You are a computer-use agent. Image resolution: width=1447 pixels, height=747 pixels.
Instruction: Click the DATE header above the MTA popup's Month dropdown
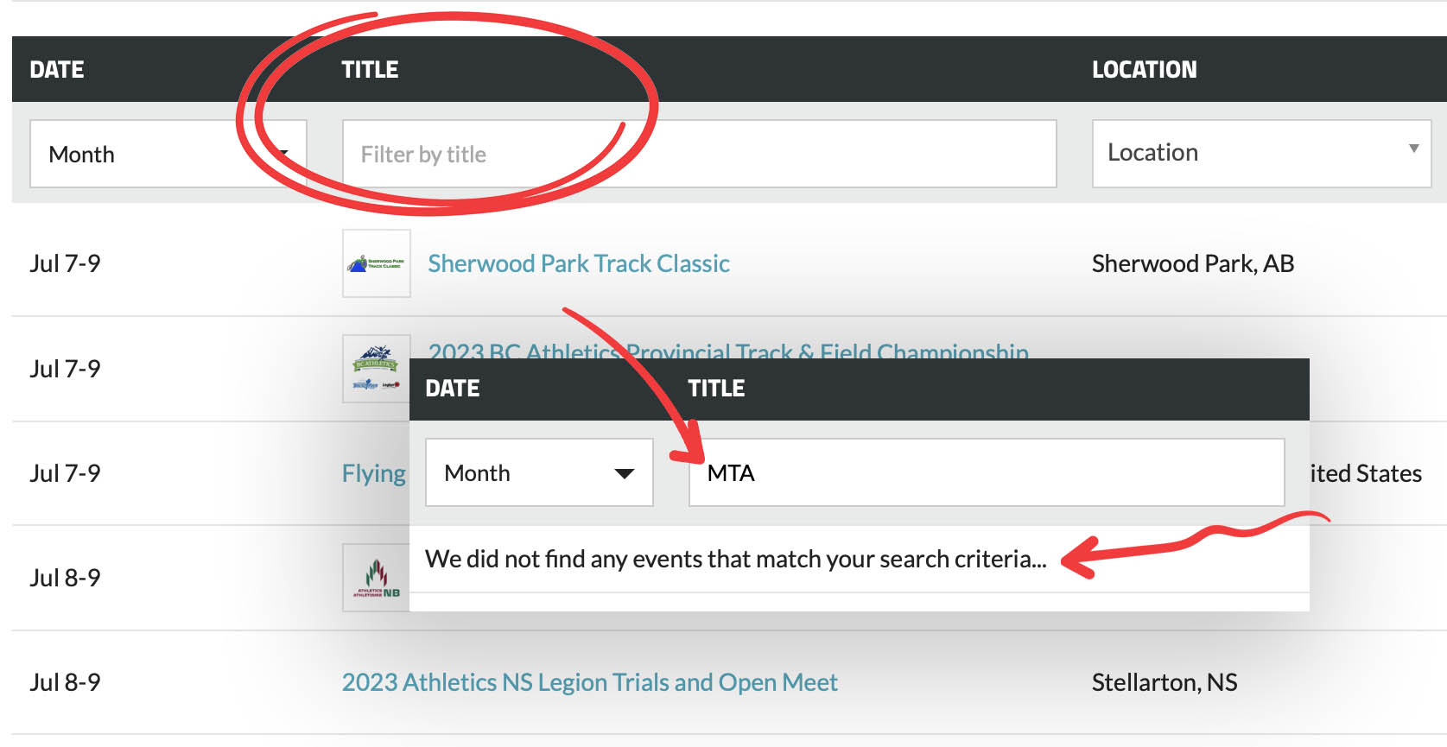(x=452, y=389)
